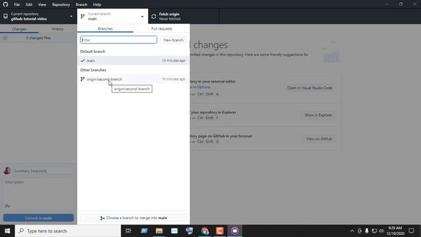The width and height of the screenshot is (421, 237).
Task: Open the Windows Start menu
Action: click(x=7, y=231)
